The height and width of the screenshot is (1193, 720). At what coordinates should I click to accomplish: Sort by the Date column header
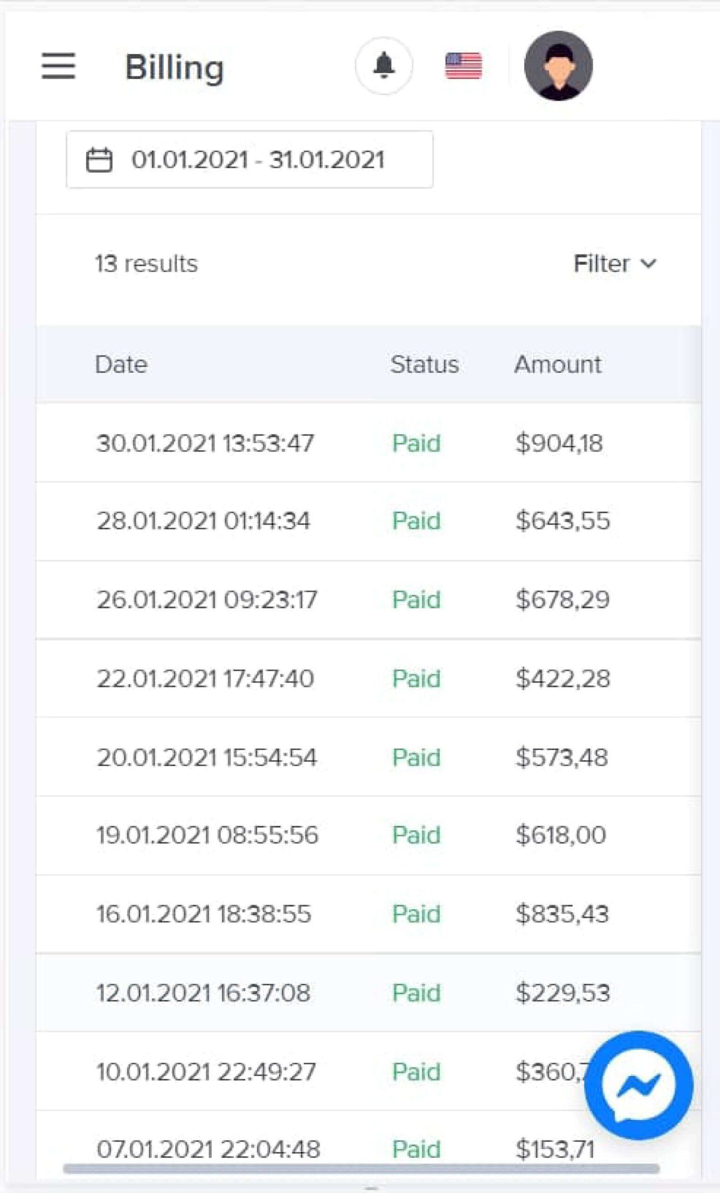[121, 364]
